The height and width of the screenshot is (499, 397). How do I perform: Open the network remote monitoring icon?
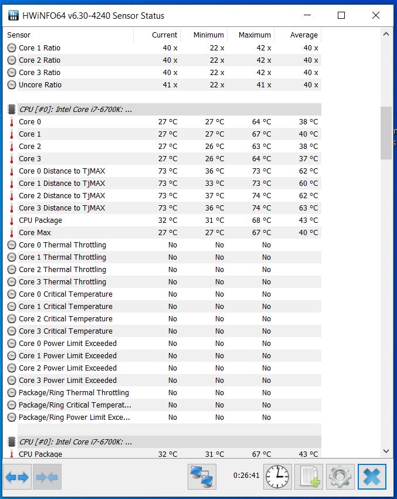202,477
